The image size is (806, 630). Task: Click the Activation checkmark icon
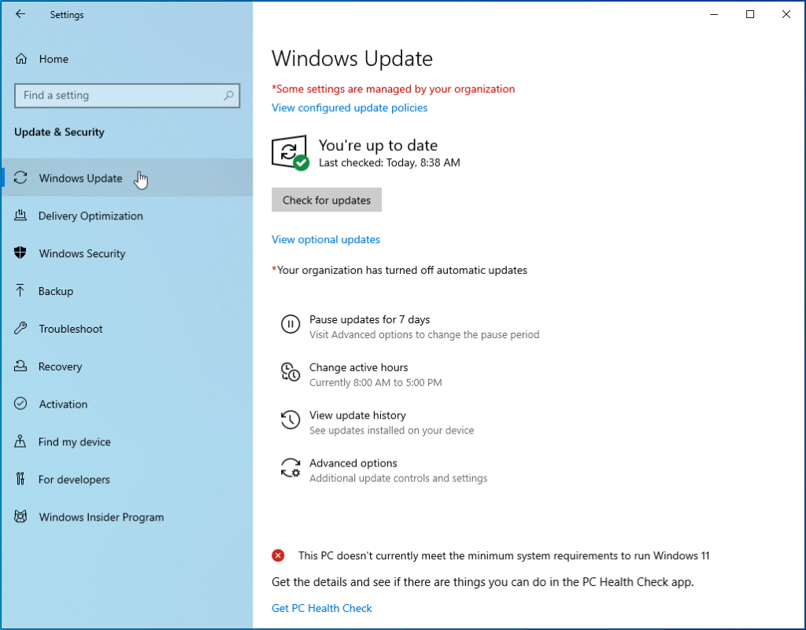[20, 404]
